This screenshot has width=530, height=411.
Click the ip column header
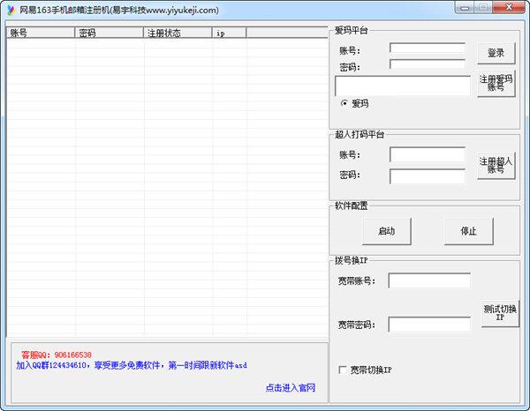click(x=229, y=33)
